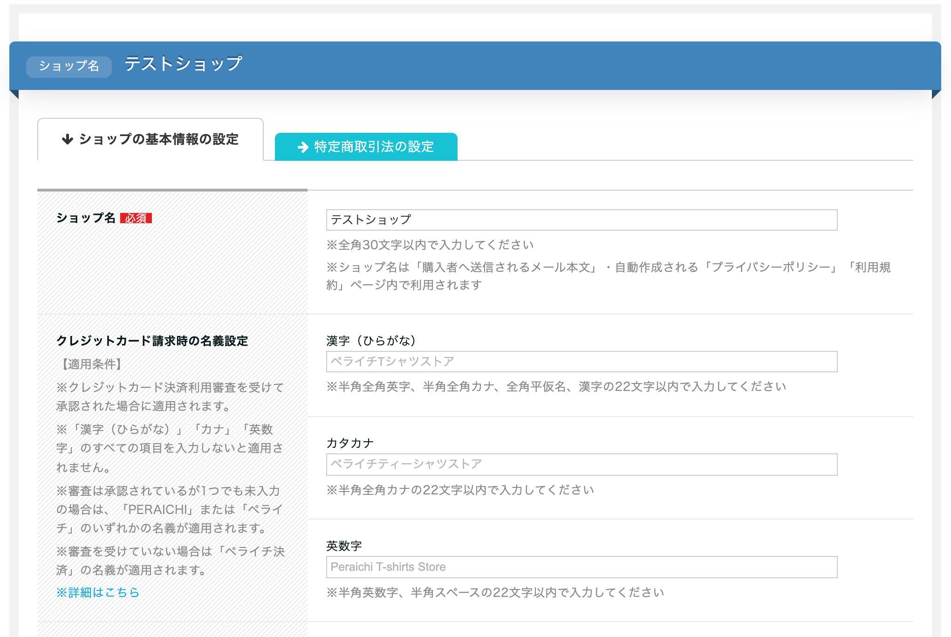Click the ※半角全角カナの22文字以内 note
Screen dimensions: 951x637
coord(460,490)
